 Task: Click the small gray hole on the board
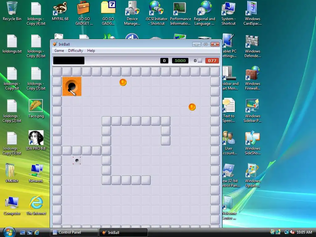coord(77,160)
